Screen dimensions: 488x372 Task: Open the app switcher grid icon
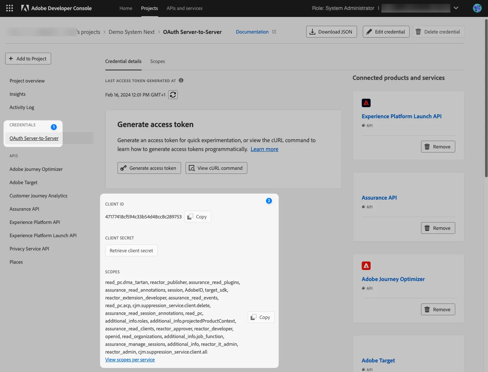tap(10, 8)
